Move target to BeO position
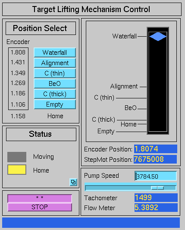The height and width of the screenshot is (230, 185). coord(55,84)
